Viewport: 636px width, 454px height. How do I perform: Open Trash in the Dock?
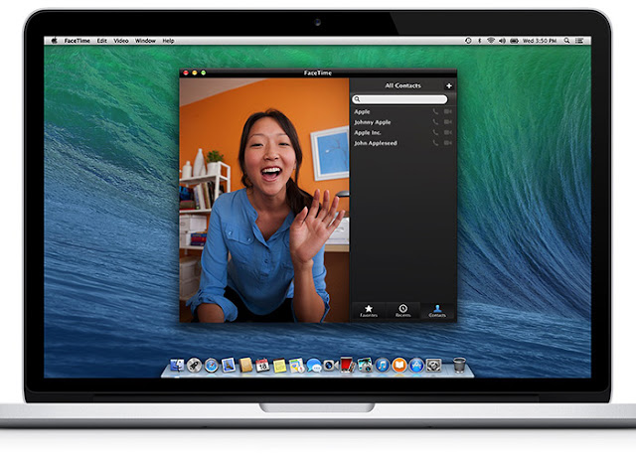click(x=459, y=365)
